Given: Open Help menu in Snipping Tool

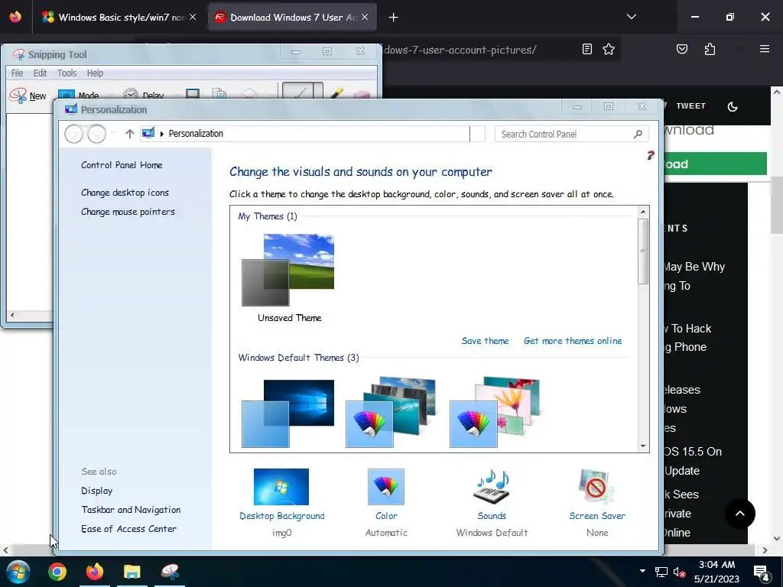Looking at the screenshot, I should [95, 73].
